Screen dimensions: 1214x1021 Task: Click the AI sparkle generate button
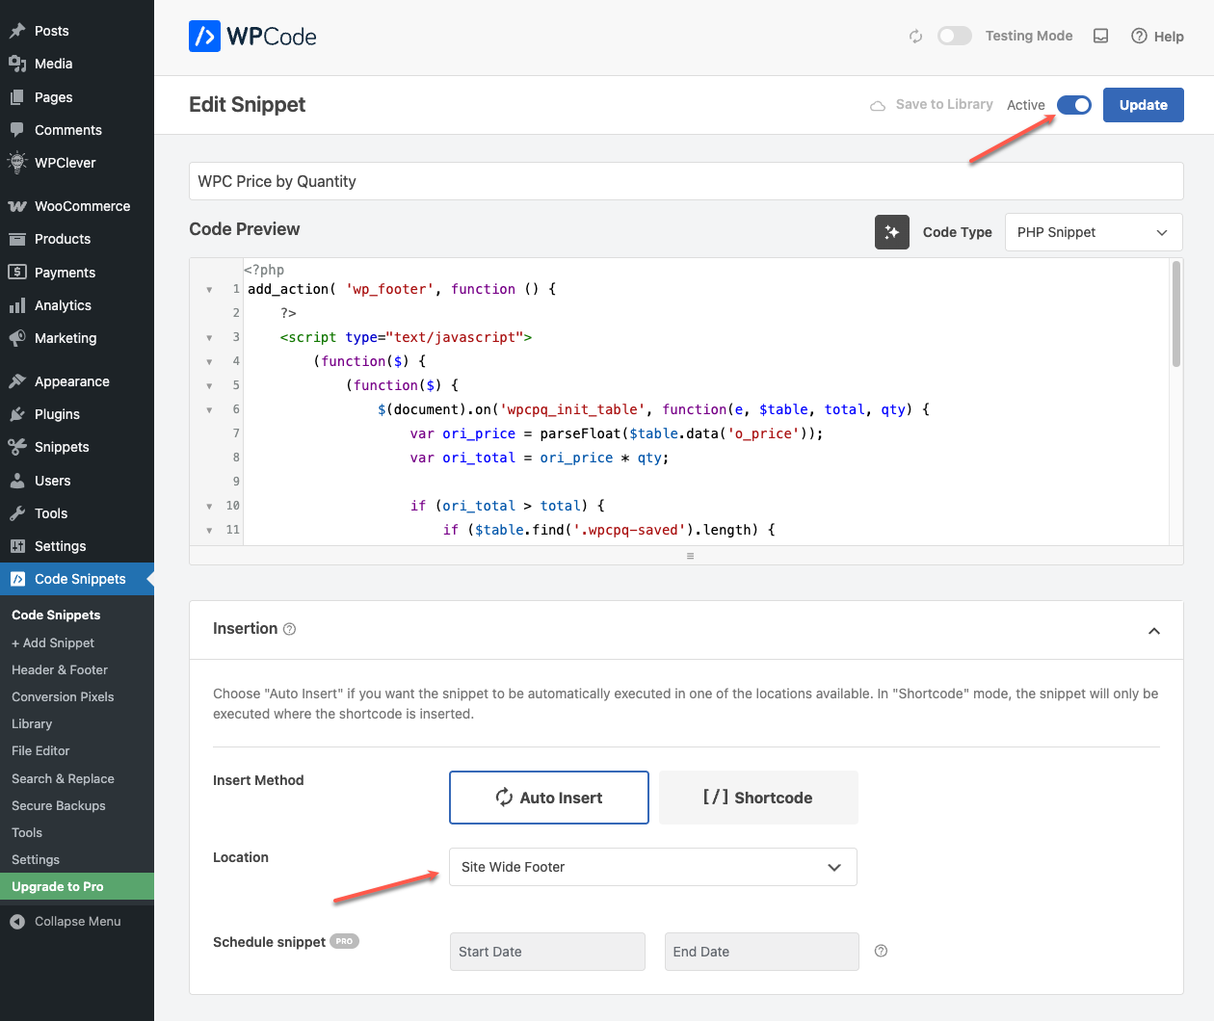(x=892, y=232)
